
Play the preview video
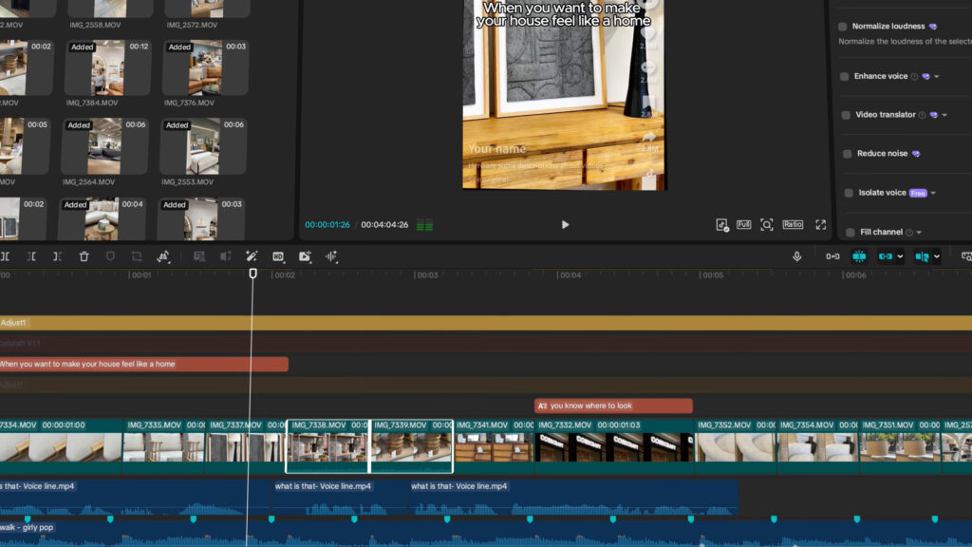(x=565, y=224)
